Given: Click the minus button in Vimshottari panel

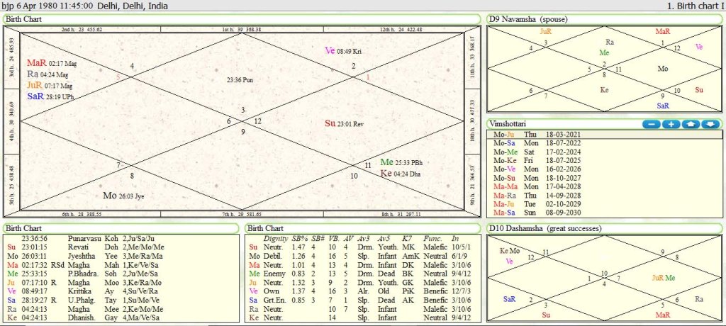Looking at the screenshot, I should [x=652, y=124].
